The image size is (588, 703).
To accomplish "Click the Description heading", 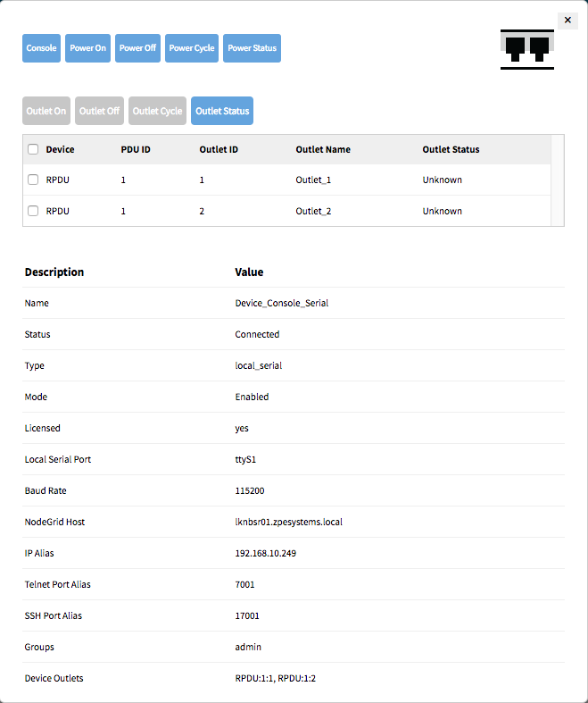I will click(54, 272).
